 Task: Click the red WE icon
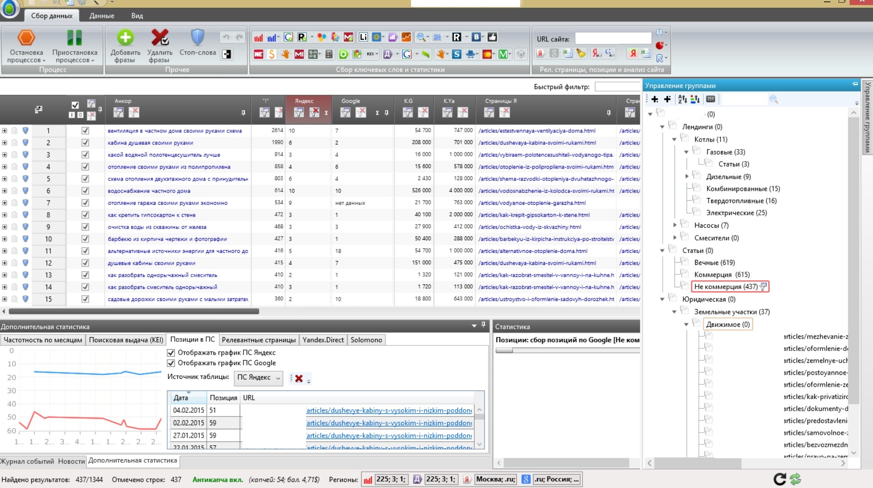tap(258, 54)
